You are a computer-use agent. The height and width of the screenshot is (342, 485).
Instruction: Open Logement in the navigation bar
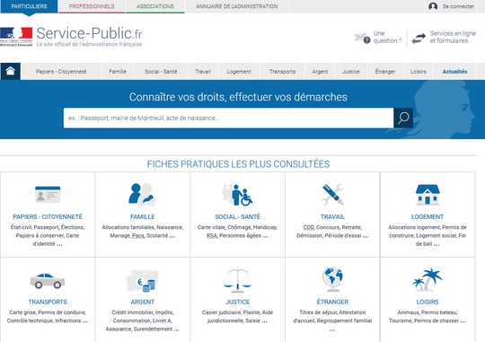[239, 72]
